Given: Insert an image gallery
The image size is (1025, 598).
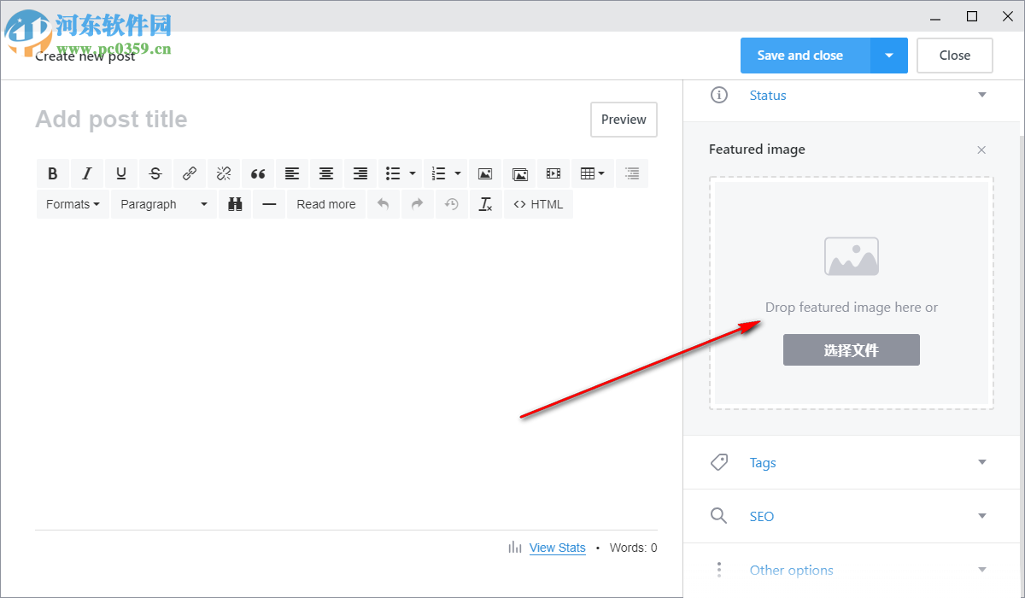Looking at the screenshot, I should 519,173.
